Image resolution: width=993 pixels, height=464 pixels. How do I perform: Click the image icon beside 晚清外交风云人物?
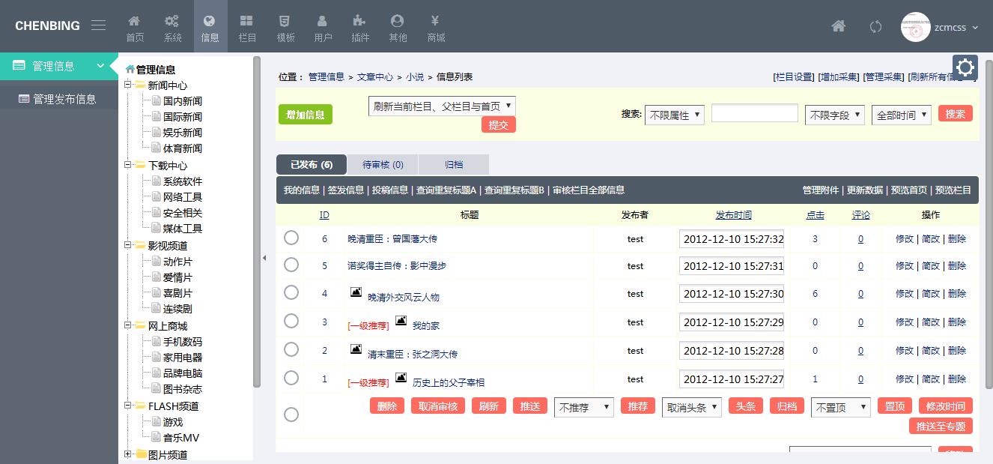point(356,292)
